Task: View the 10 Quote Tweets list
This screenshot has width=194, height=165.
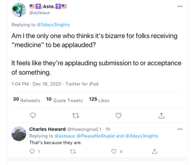Action: click(64, 100)
